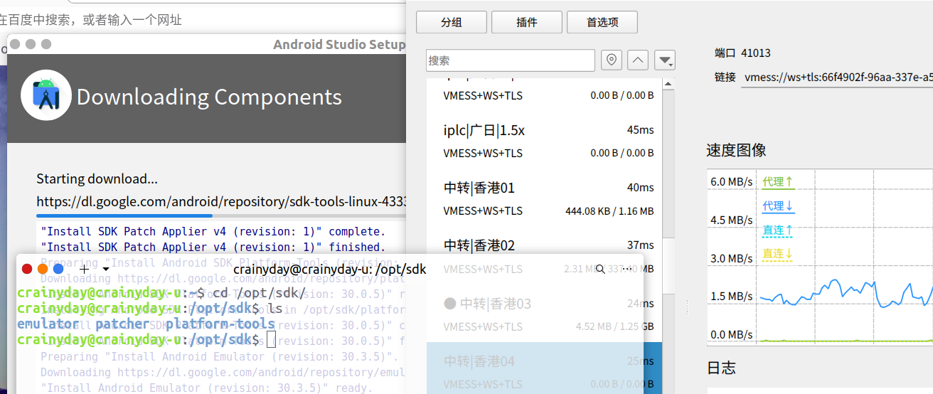Click 6.0 MB/s axis label
The height and width of the screenshot is (394, 933).
tap(732, 182)
